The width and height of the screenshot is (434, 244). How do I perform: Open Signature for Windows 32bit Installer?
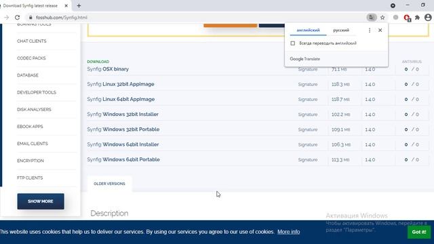click(308, 115)
